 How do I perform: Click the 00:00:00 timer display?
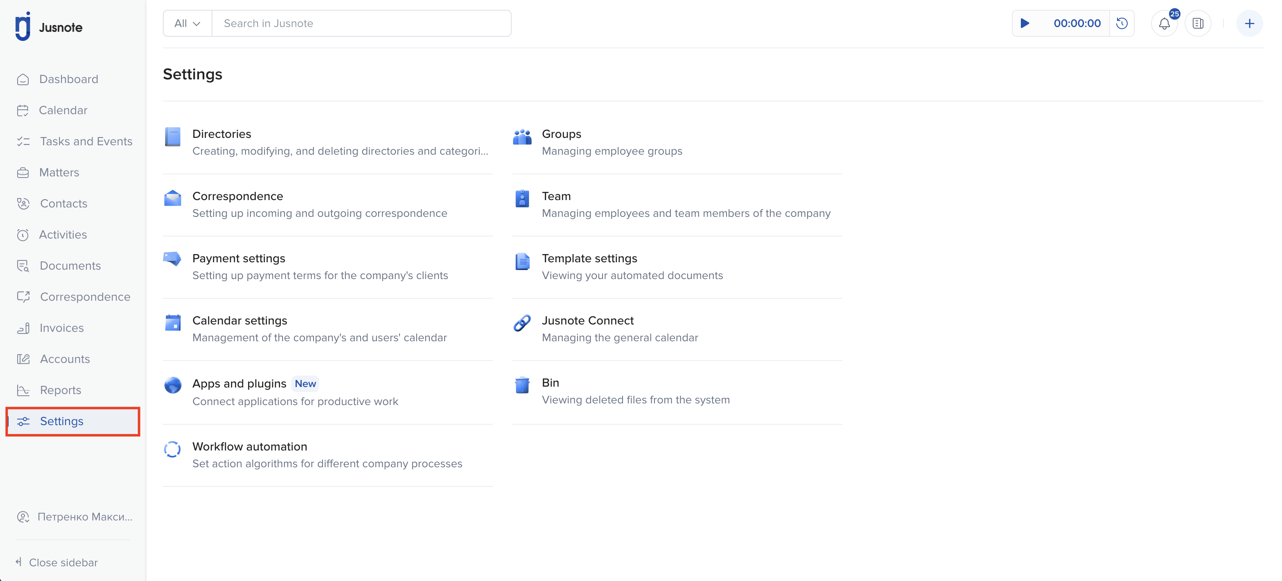point(1077,23)
